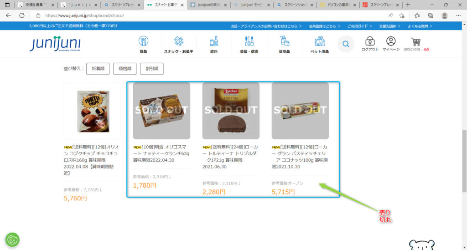This screenshot has width=467, height=250.
Task: Open the cookie settings icon
Action: (x=12, y=240)
